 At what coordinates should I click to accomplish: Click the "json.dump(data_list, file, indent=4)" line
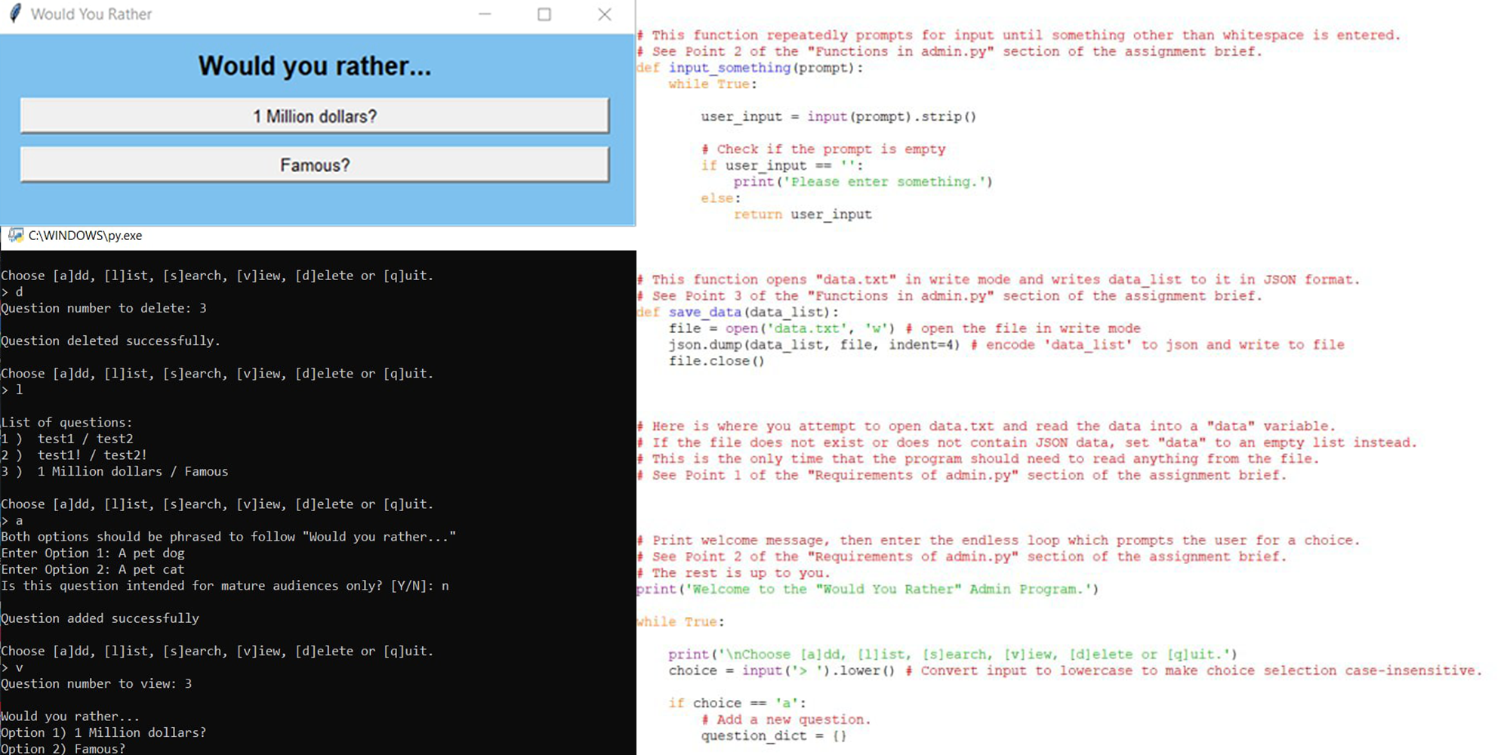(814, 345)
